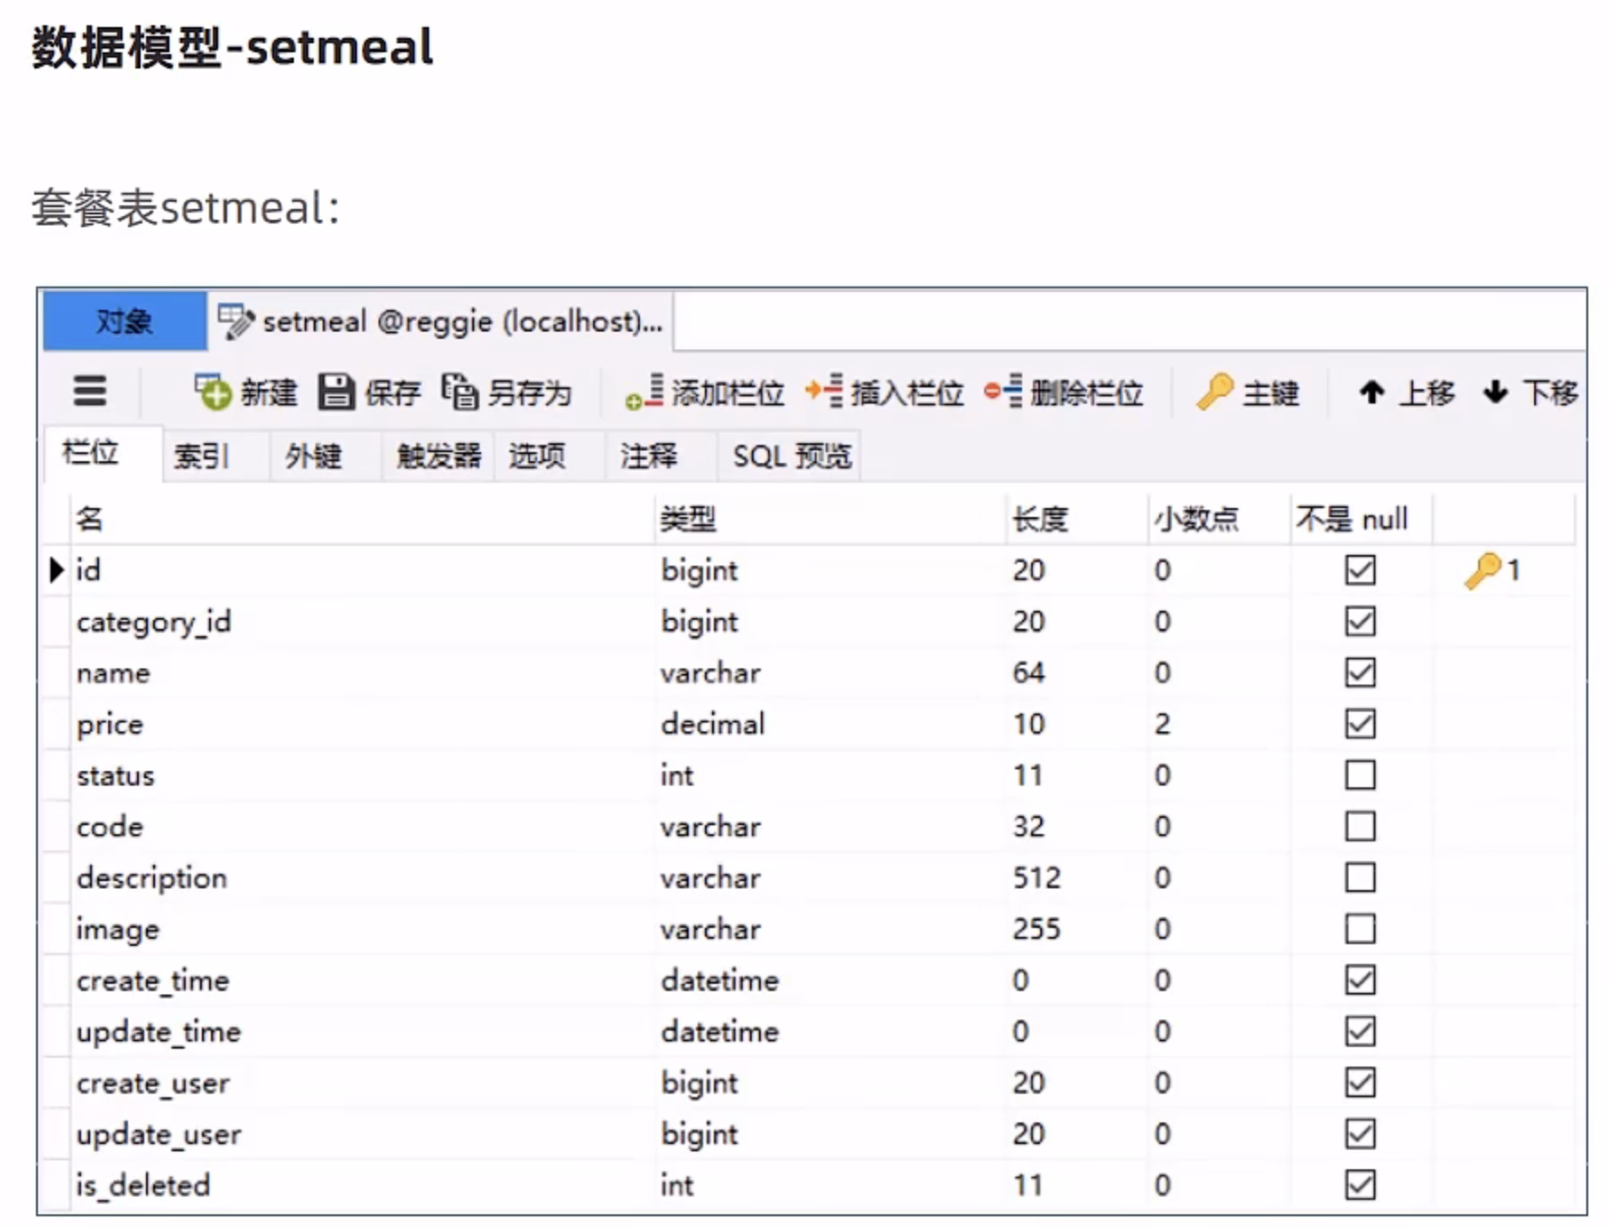Switch to the 索引 (Indexes) tab
This screenshot has width=1608, height=1227.
tap(202, 456)
